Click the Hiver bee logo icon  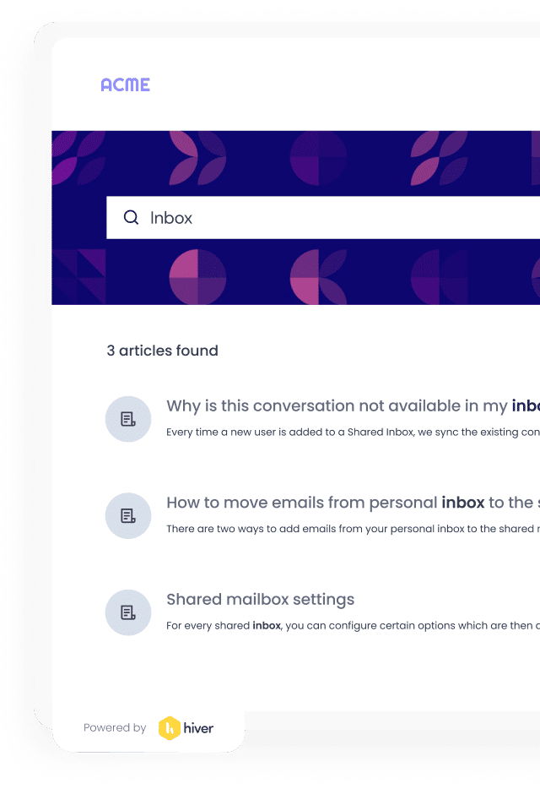pyautogui.click(x=170, y=728)
